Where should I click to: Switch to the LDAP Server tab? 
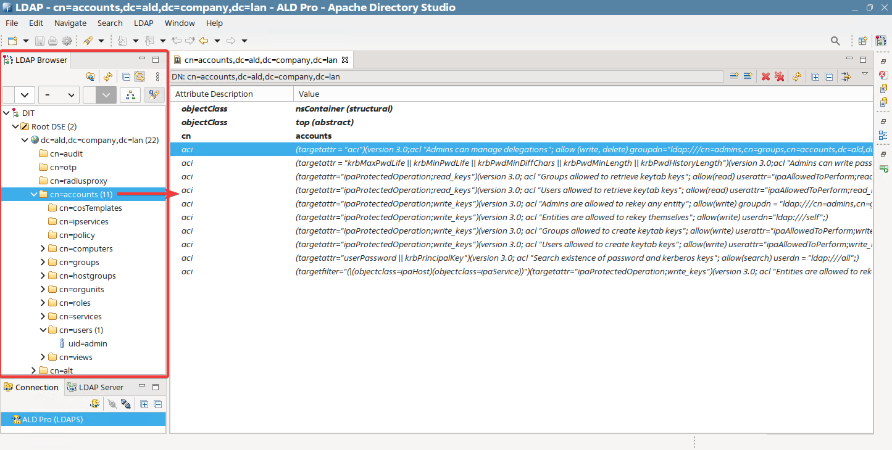pos(95,387)
